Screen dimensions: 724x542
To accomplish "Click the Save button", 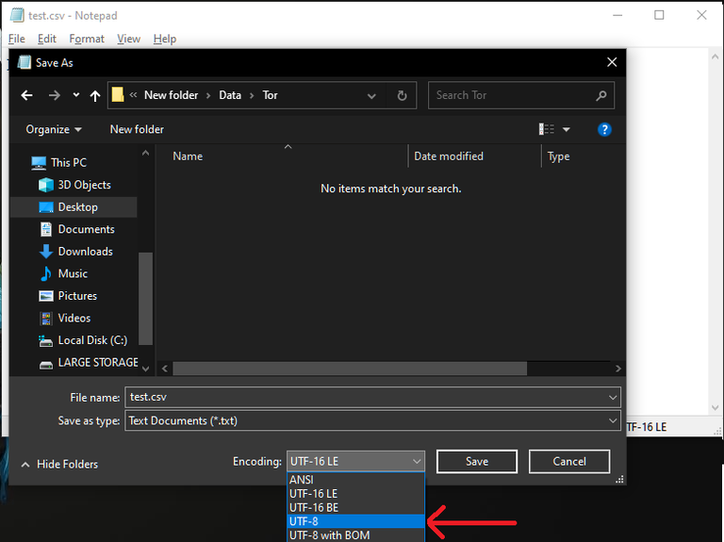I will click(477, 462).
